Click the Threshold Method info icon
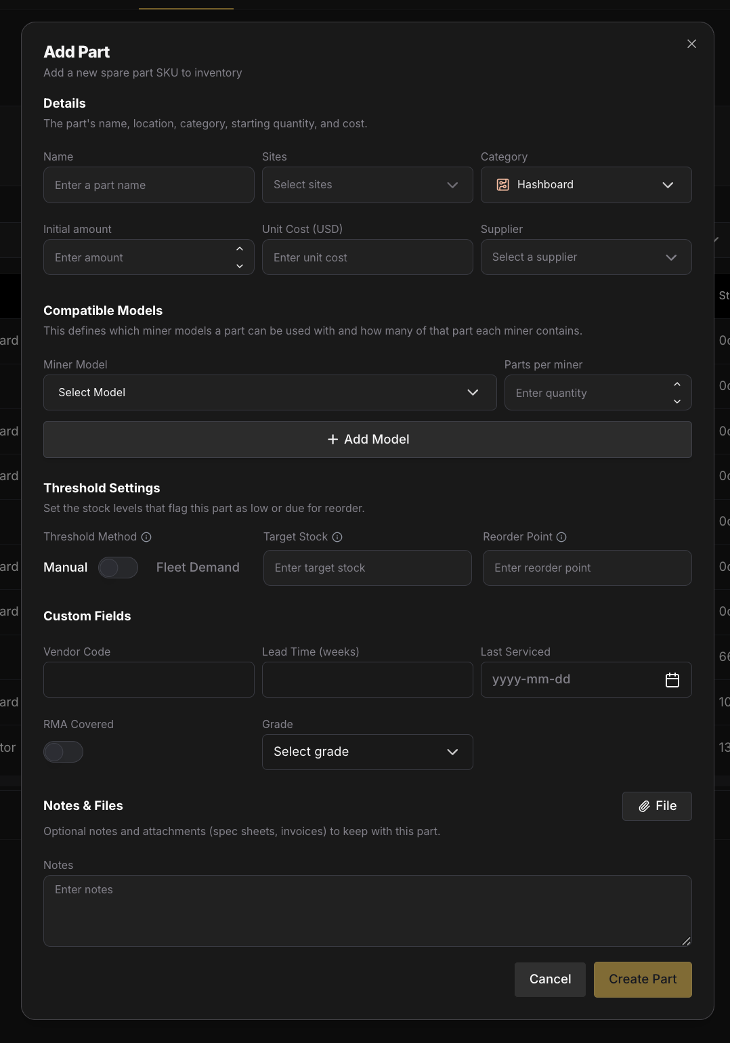 (x=146, y=537)
